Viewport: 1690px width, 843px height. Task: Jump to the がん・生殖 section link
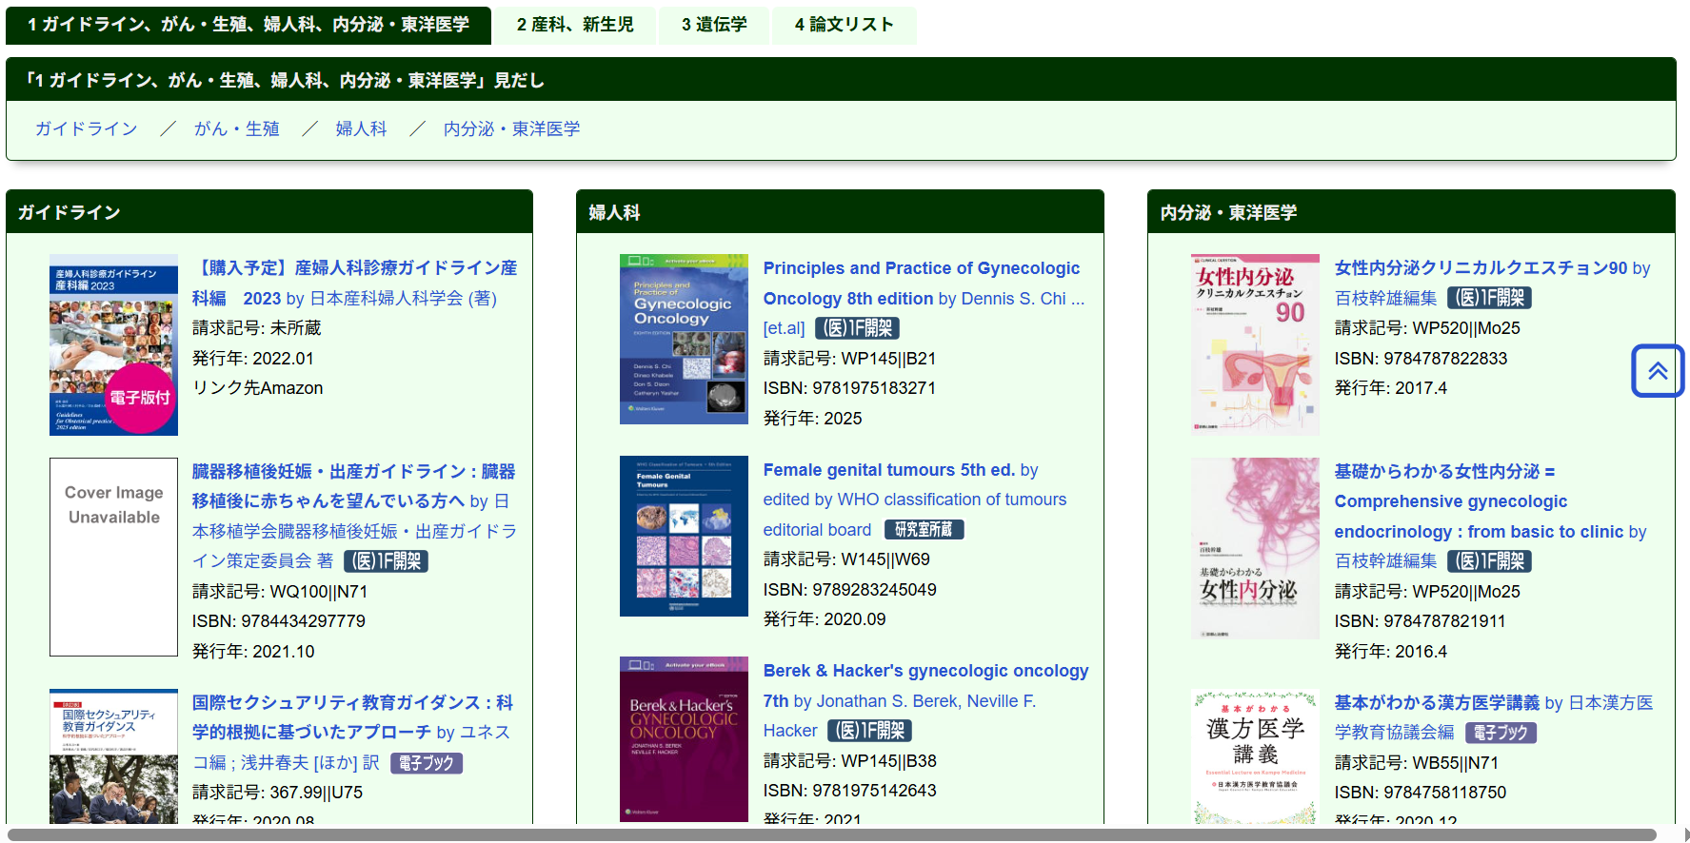[236, 128]
